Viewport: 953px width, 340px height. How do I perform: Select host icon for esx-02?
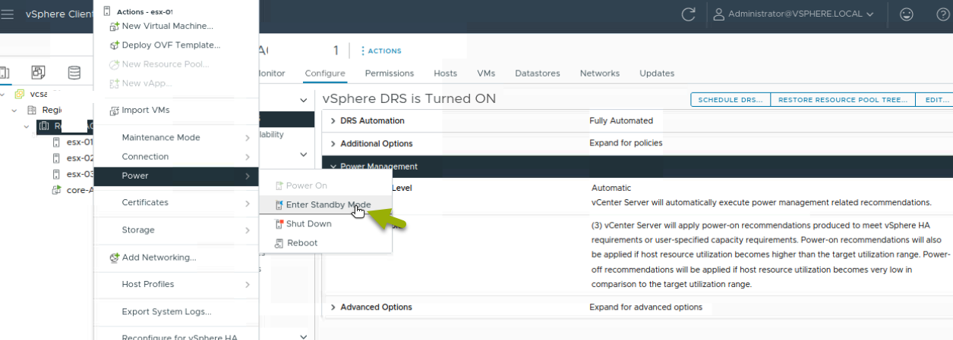coord(56,158)
